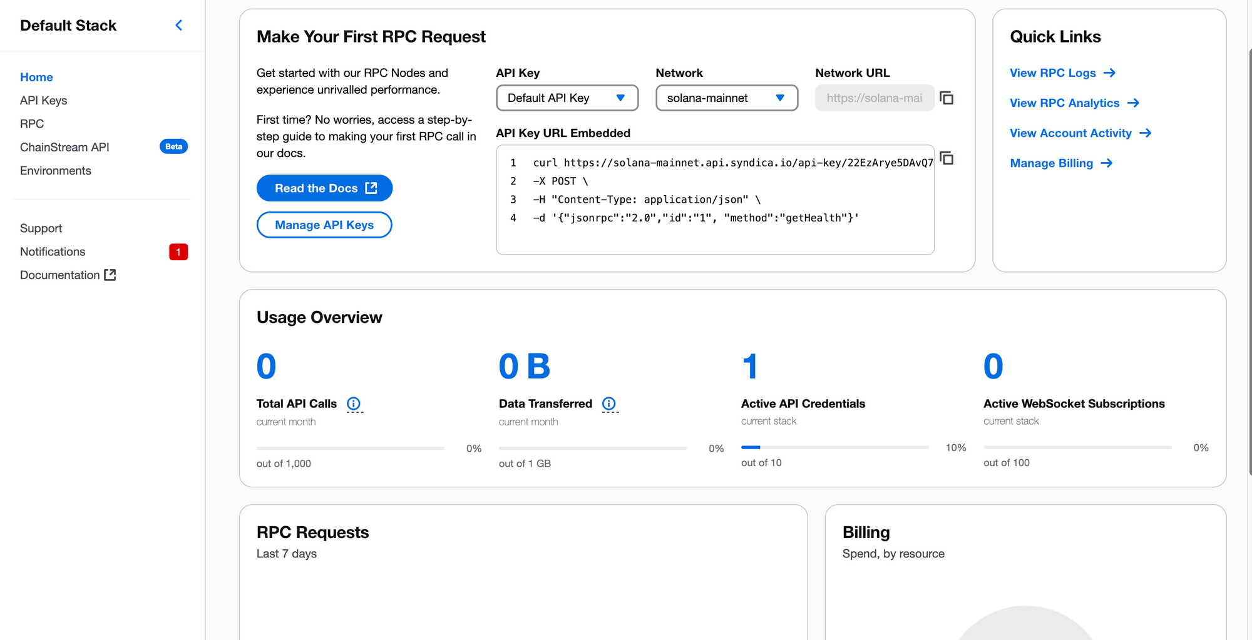Click the Active WebSocket Subscriptions progress bar
The image size is (1252, 640).
coord(1077,447)
